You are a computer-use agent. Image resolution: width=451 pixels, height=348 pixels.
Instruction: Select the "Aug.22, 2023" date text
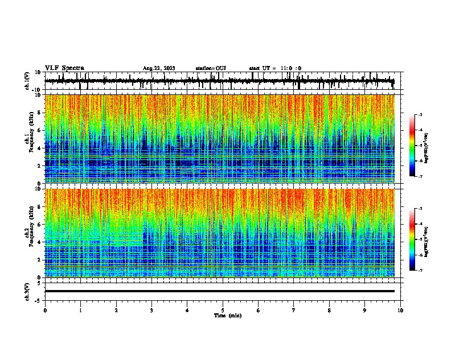coord(159,68)
